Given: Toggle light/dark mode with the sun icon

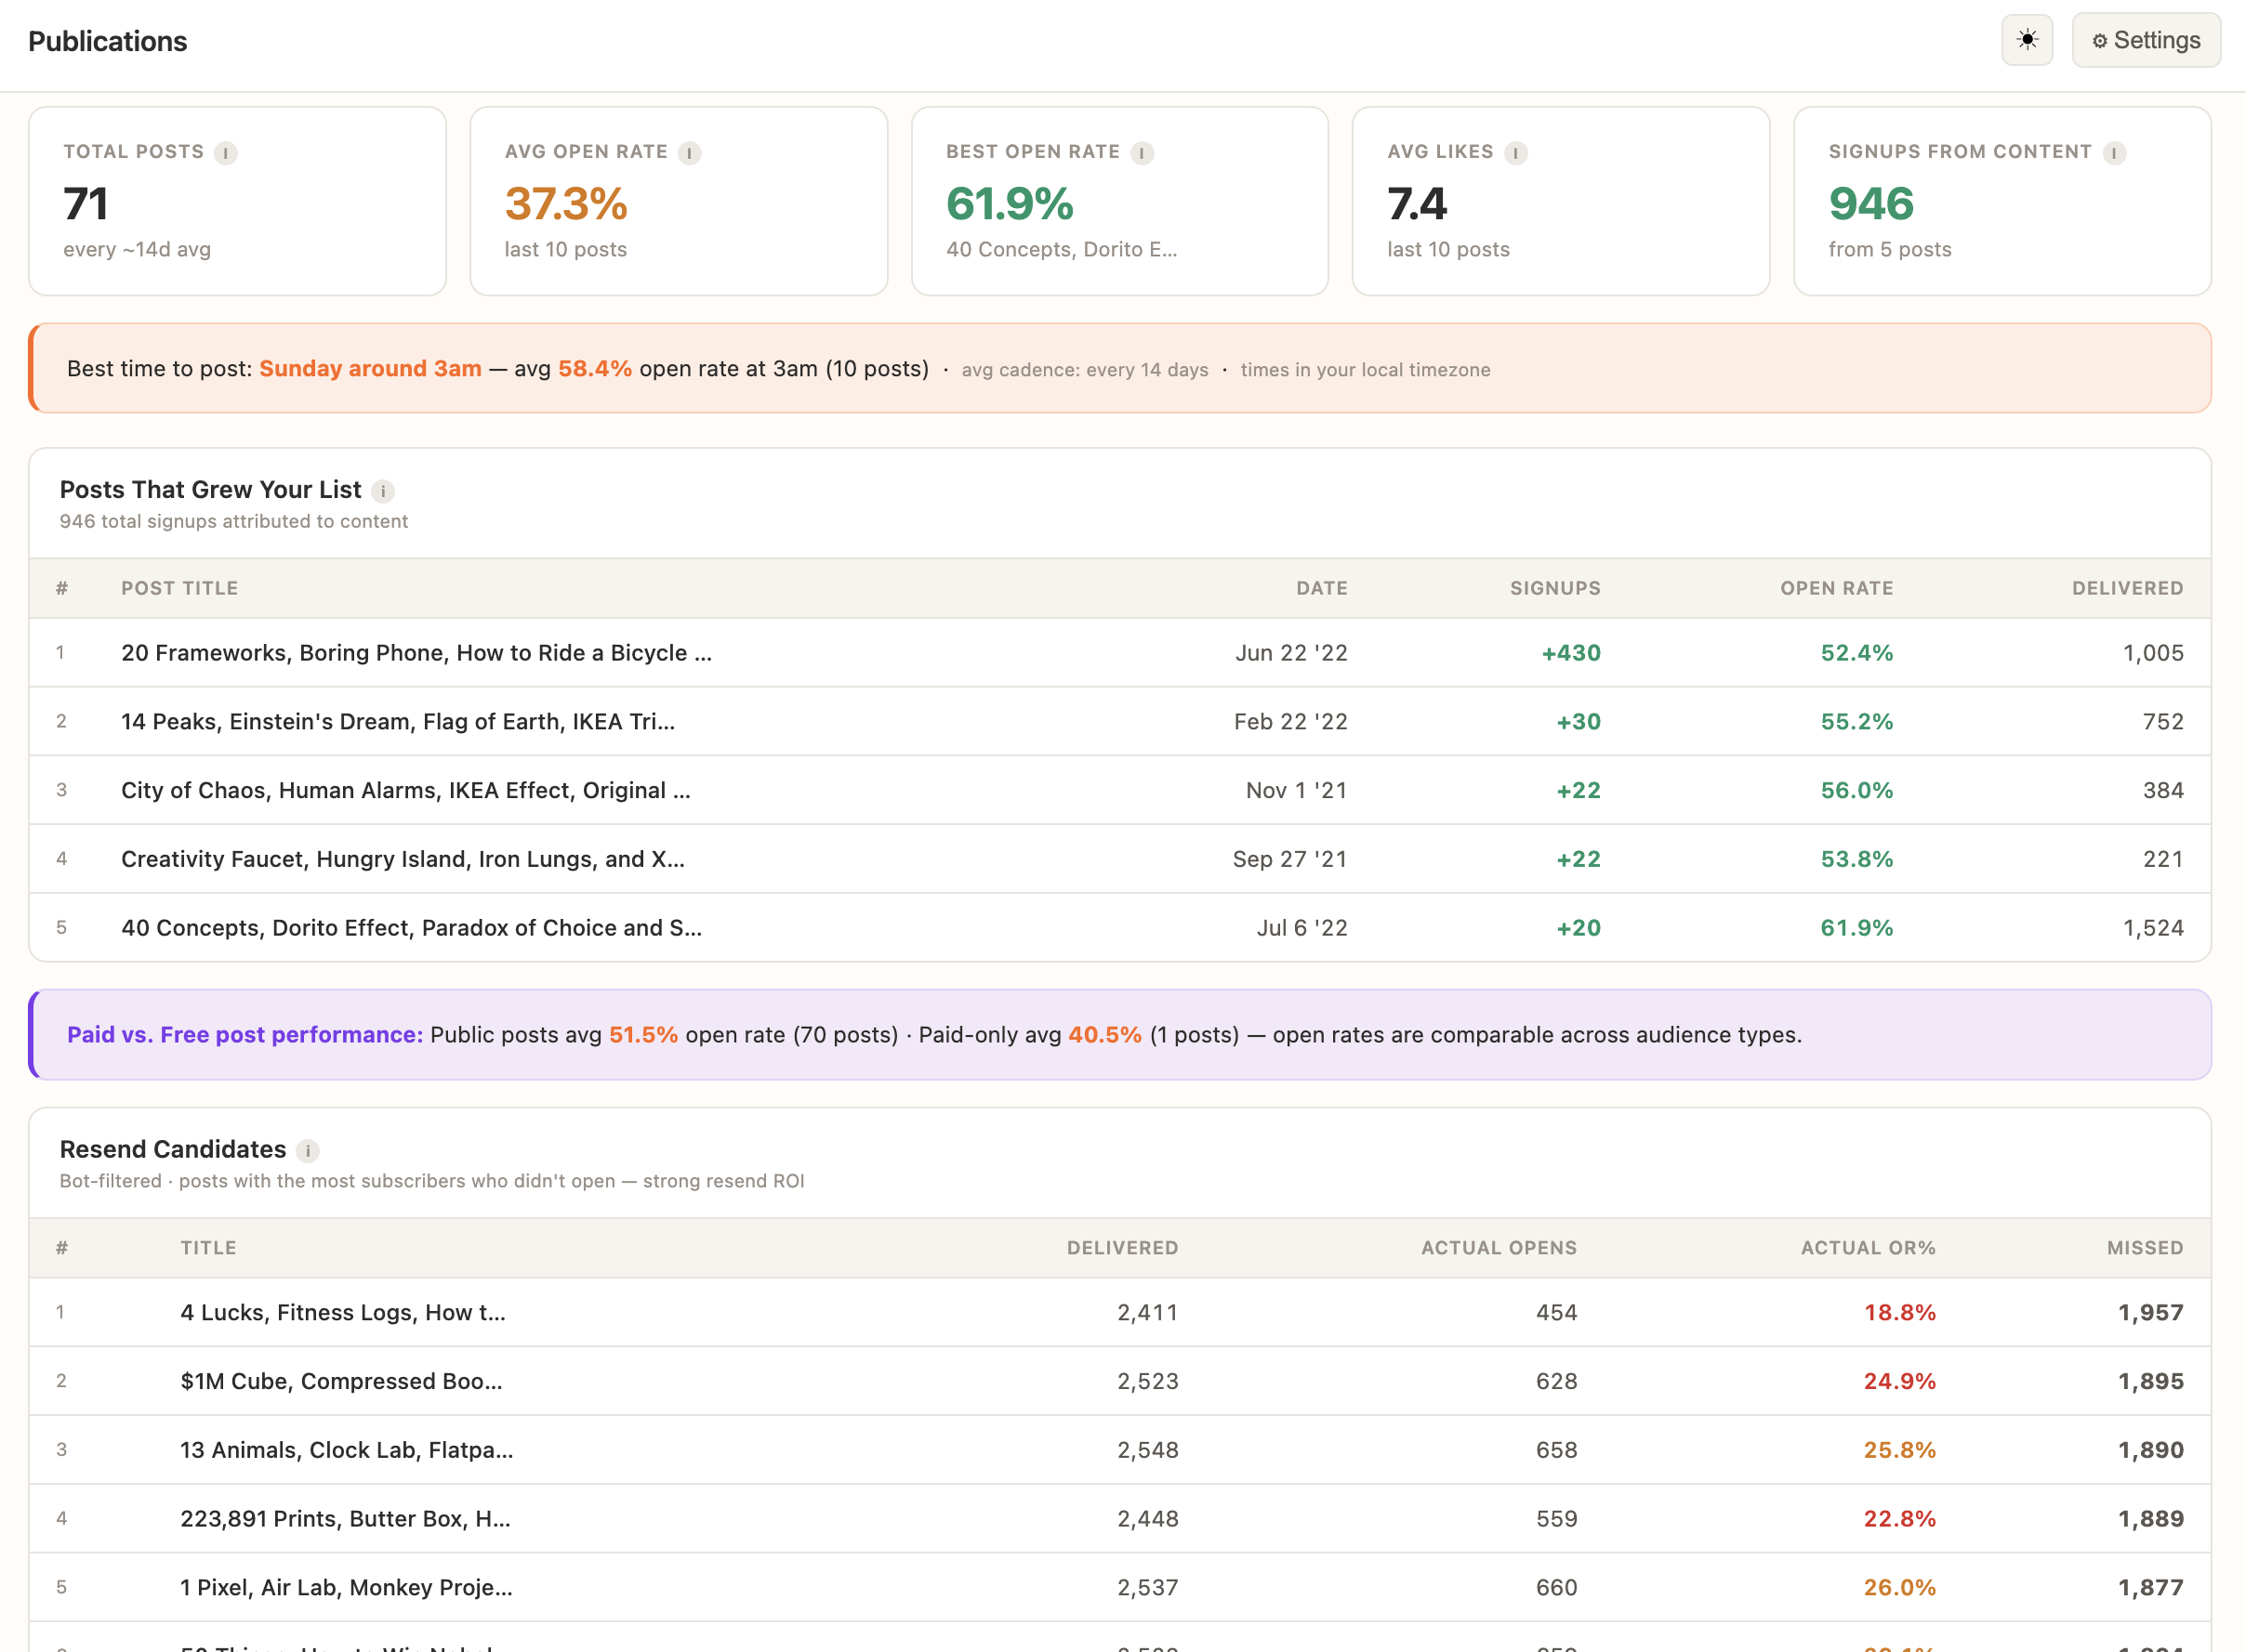Looking at the screenshot, I should coord(2027,40).
